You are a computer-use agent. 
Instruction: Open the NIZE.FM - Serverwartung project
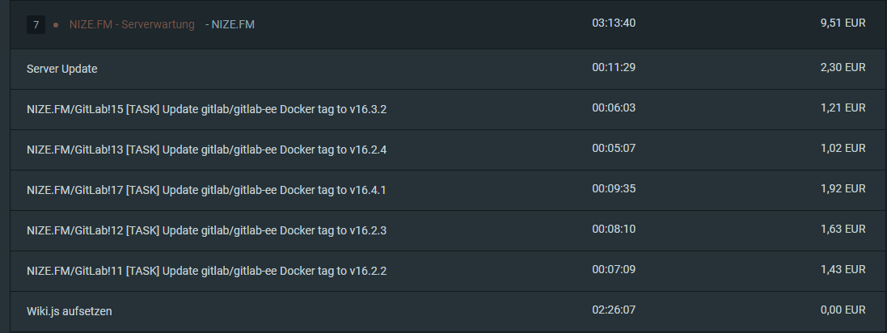tap(132, 24)
